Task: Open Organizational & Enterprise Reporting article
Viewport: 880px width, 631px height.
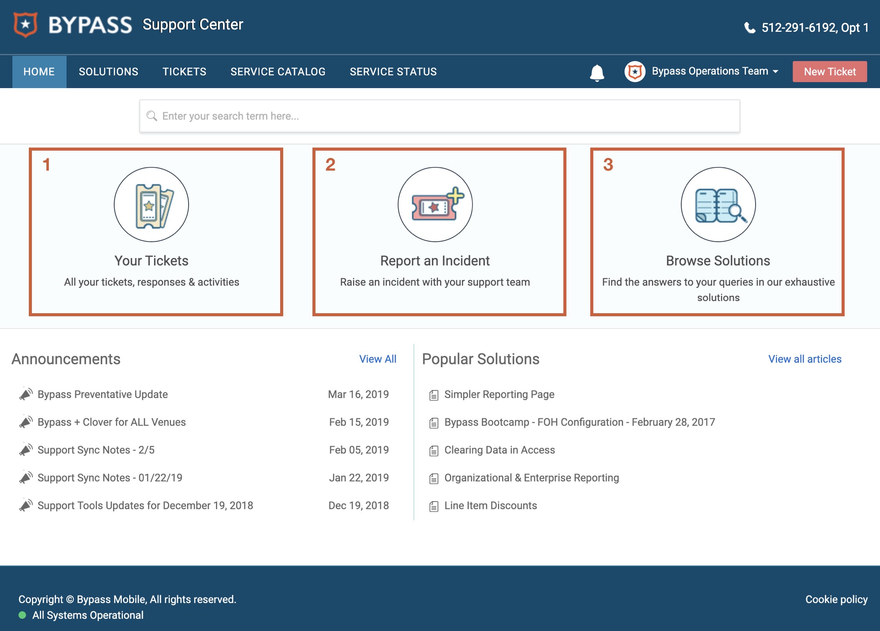Action: pos(531,478)
